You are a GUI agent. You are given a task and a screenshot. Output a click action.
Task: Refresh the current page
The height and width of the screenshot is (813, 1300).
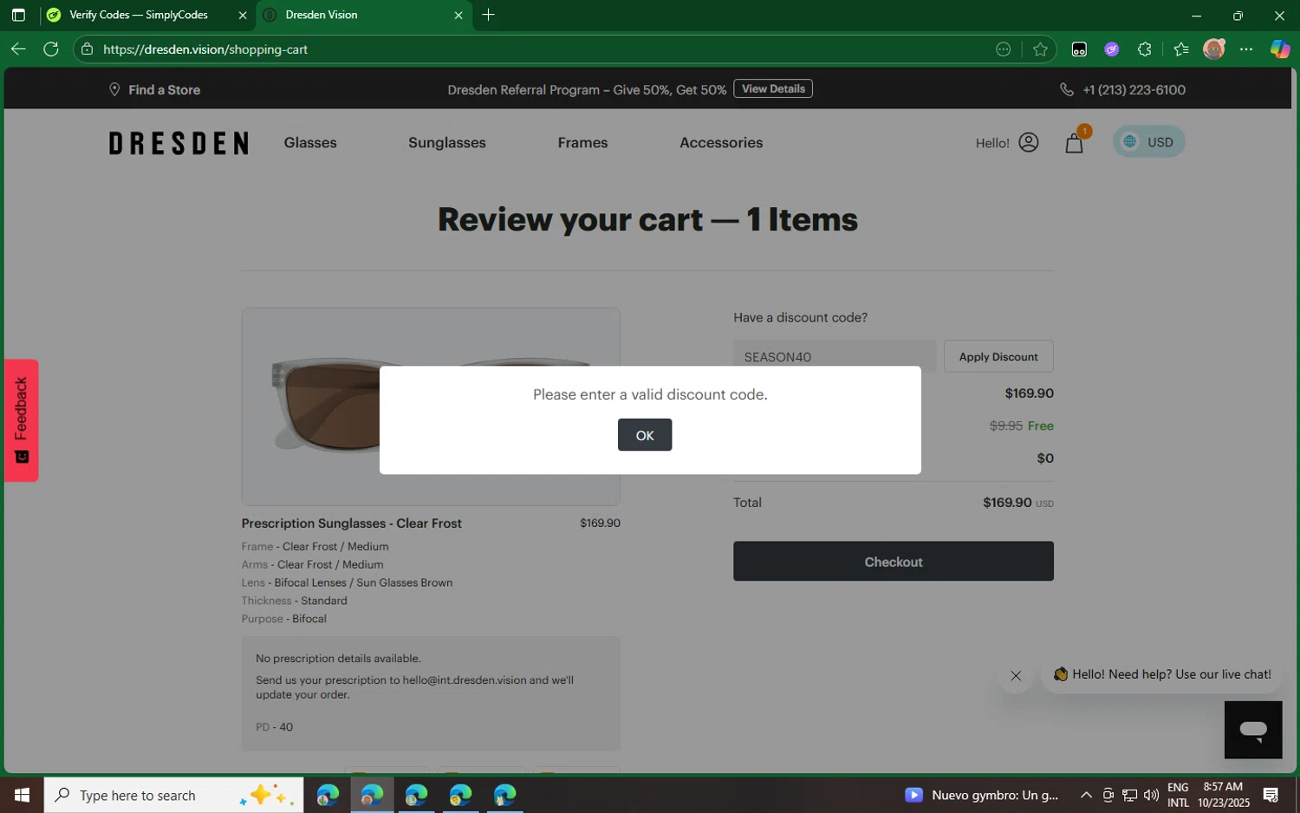[x=51, y=49]
